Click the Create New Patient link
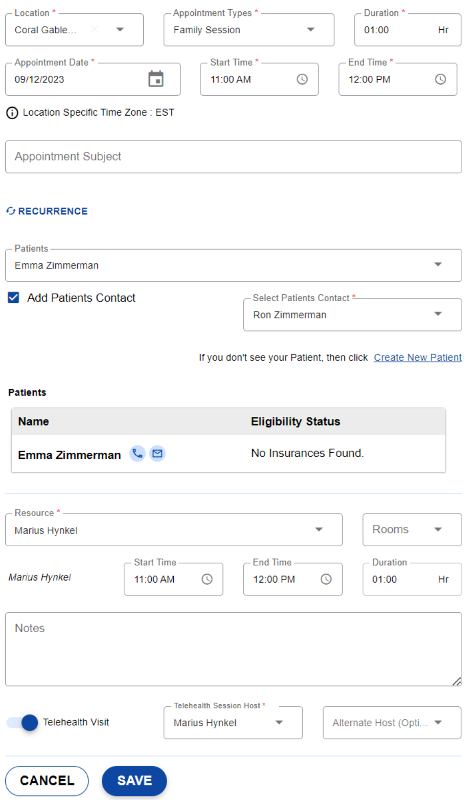The width and height of the screenshot is (476, 800). (417, 358)
